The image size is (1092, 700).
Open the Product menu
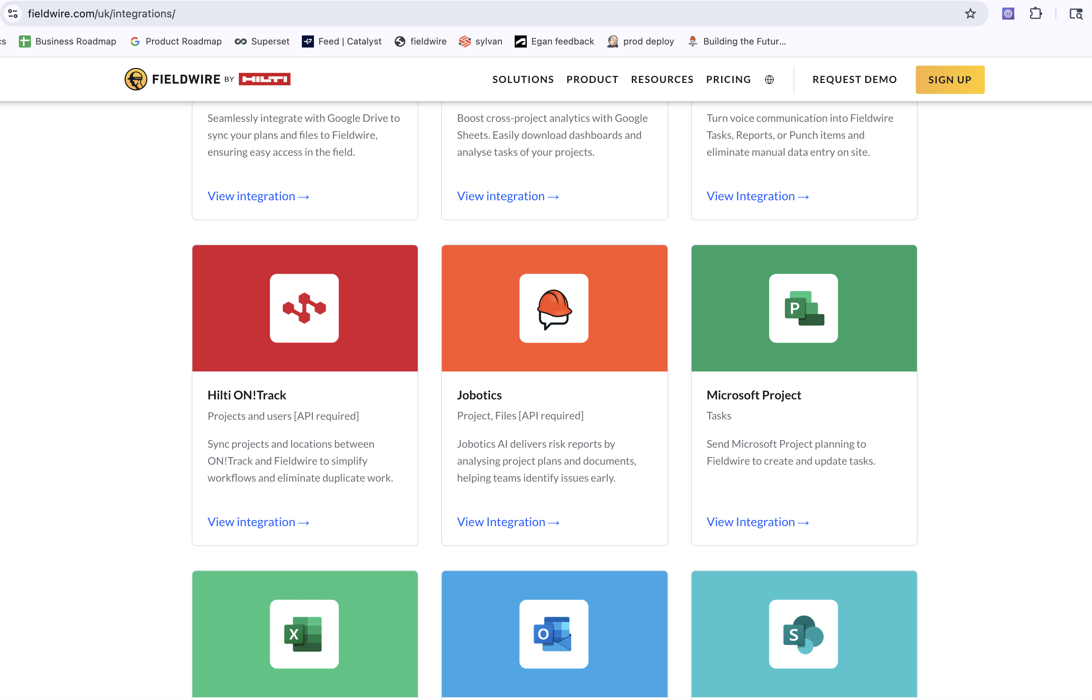pyautogui.click(x=592, y=80)
